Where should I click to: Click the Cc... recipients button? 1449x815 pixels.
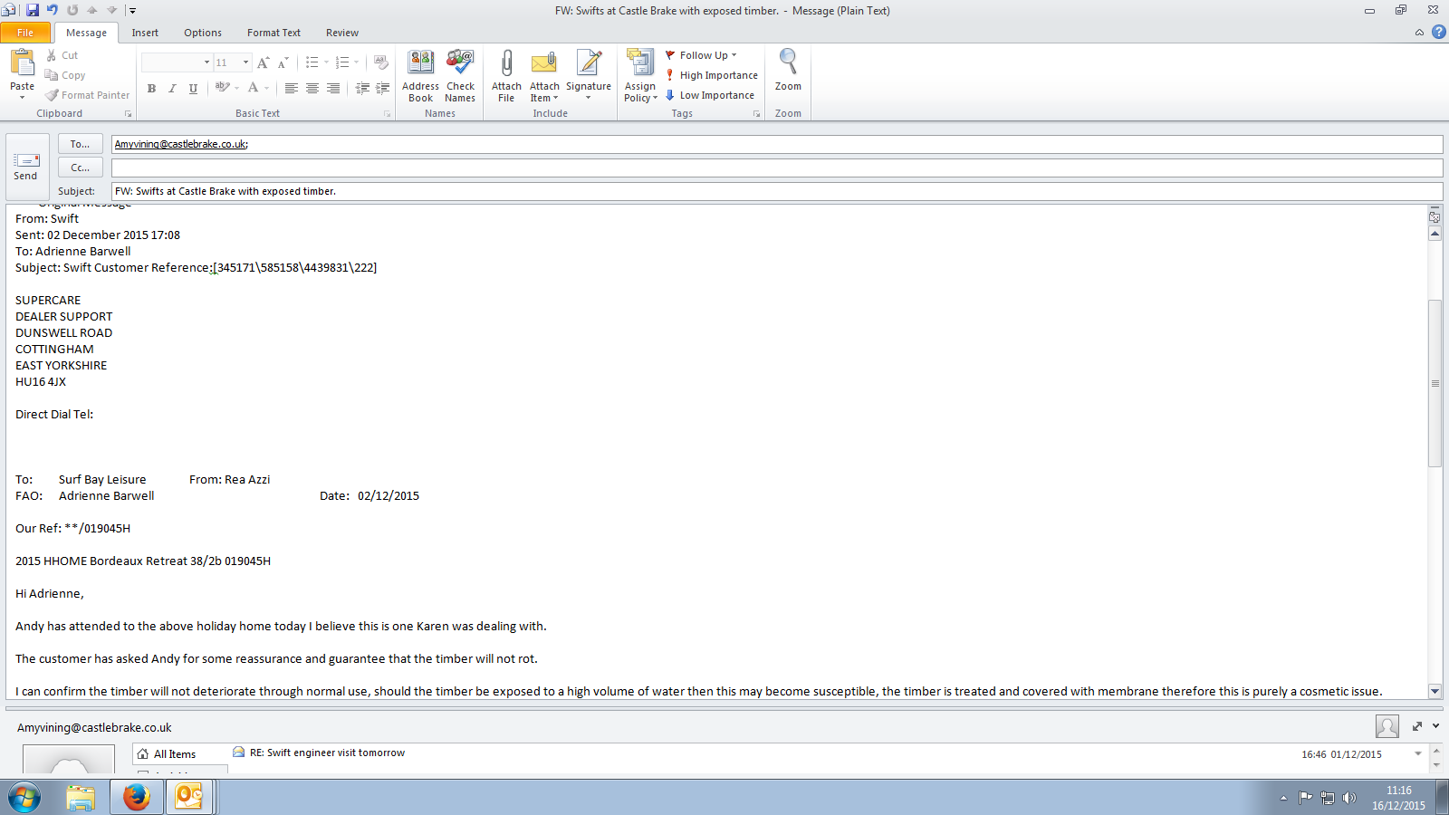coord(81,168)
